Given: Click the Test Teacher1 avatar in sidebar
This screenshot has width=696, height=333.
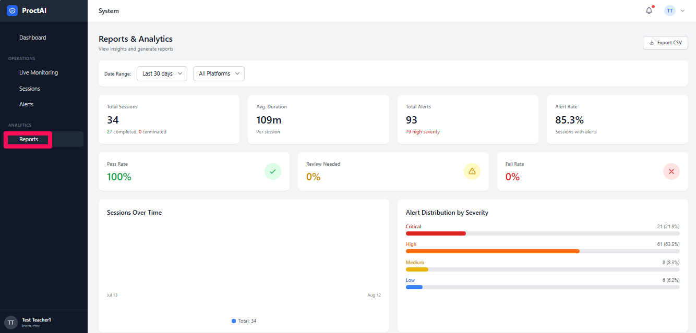Looking at the screenshot, I should 11,323.
